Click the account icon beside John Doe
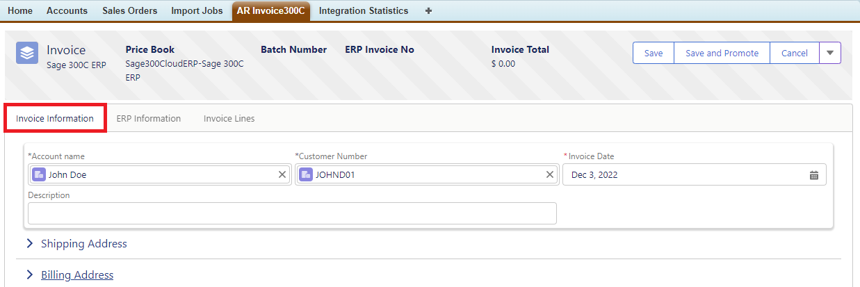The image size is (860, 287). (38, 175)
